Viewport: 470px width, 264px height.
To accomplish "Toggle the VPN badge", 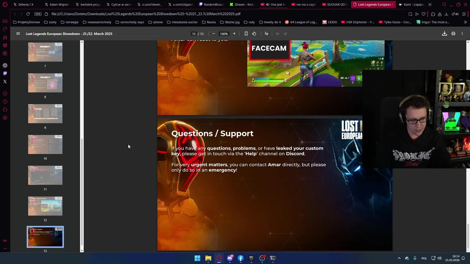I will click(38, 14).
